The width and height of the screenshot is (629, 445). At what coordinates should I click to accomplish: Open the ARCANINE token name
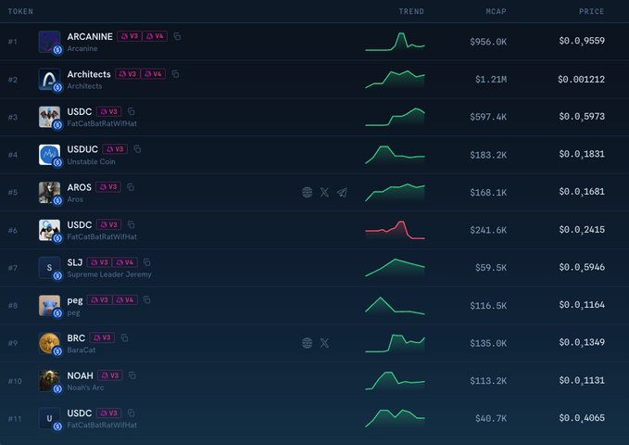coord(90,36)
